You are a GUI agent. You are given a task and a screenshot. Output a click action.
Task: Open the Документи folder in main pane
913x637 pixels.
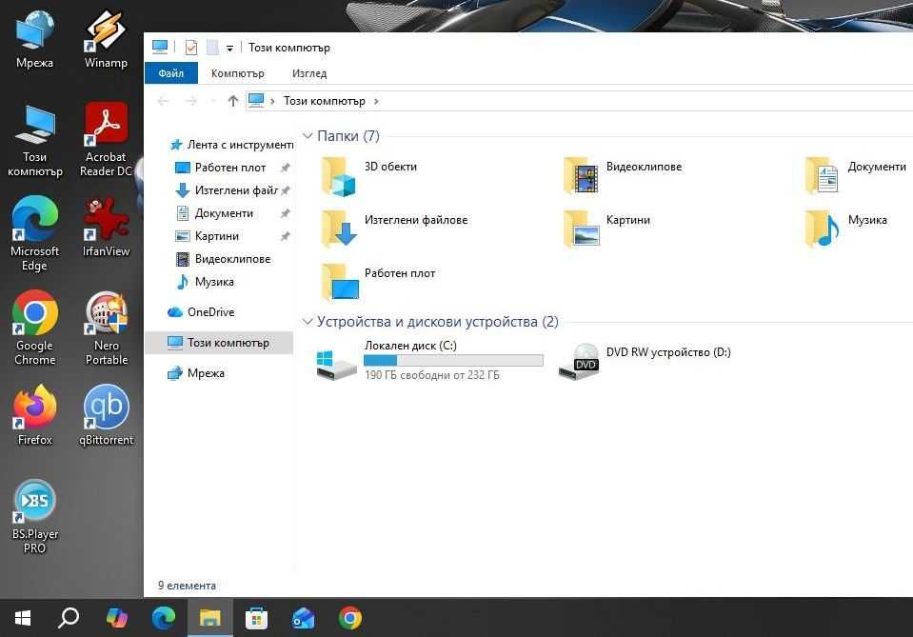click(855, 176)
